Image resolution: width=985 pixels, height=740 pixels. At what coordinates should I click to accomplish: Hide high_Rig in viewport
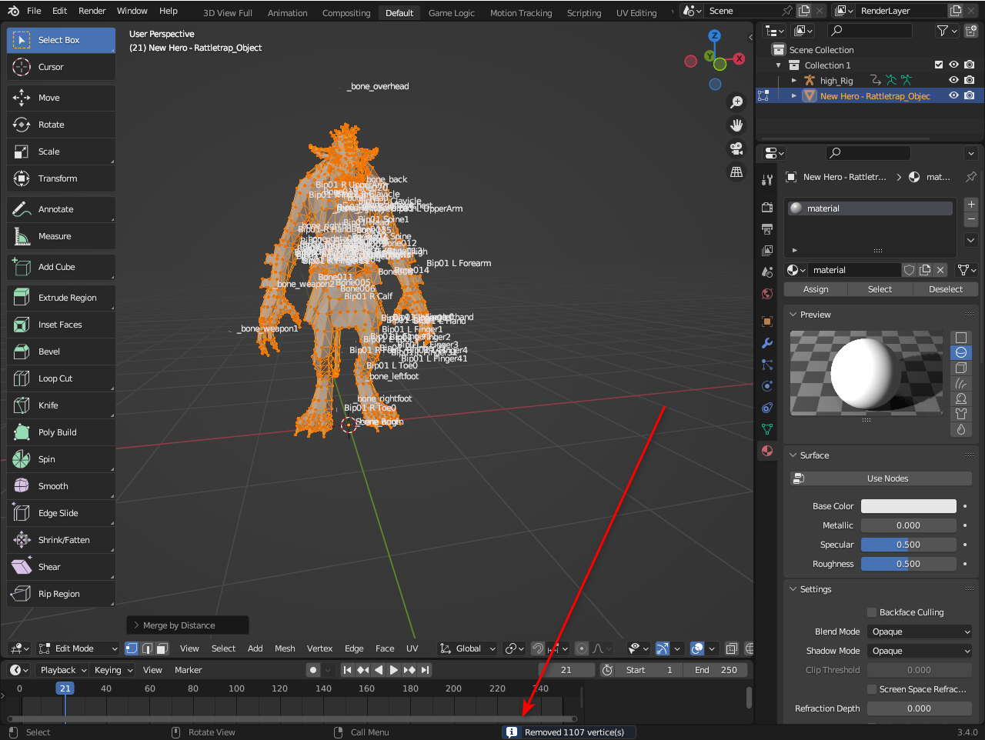[x=953, y=80]
